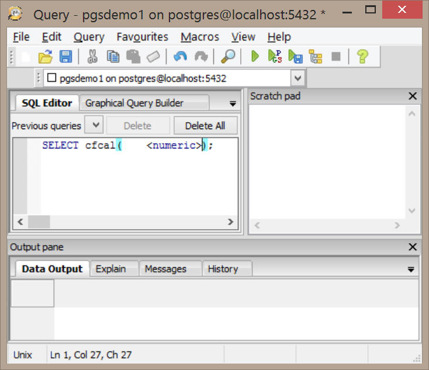Open Find with the magnifier icon
Screen dimensions: 429x370
[x=228, y=57]
